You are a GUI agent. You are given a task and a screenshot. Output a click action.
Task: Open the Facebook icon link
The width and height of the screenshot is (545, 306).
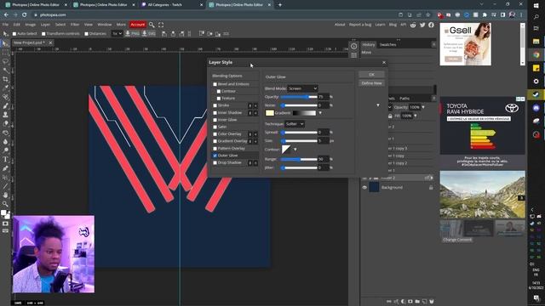[x=431, y=25]
